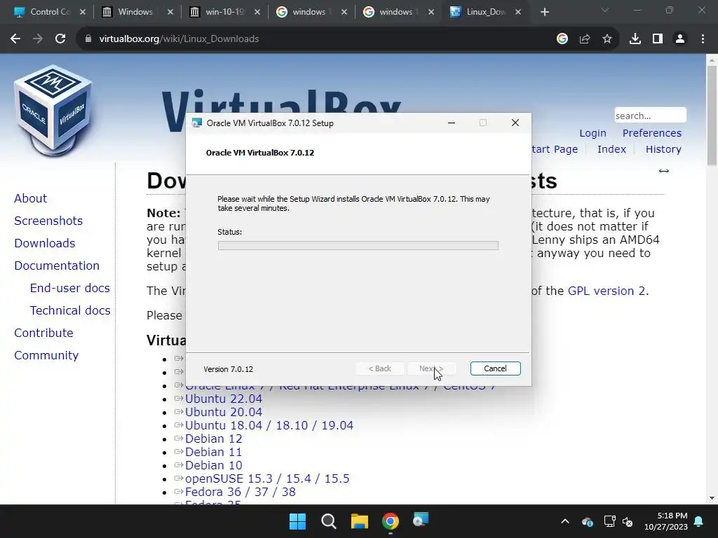Open the Debian 11 download link
The image size is (718, 538).
pyautogui.click(x=213, y=452)
